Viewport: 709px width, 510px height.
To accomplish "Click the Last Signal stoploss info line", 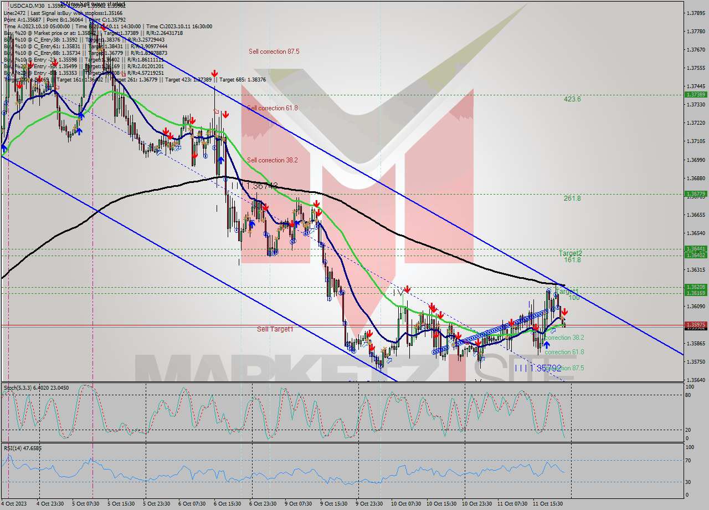I will tap(63, 13).
